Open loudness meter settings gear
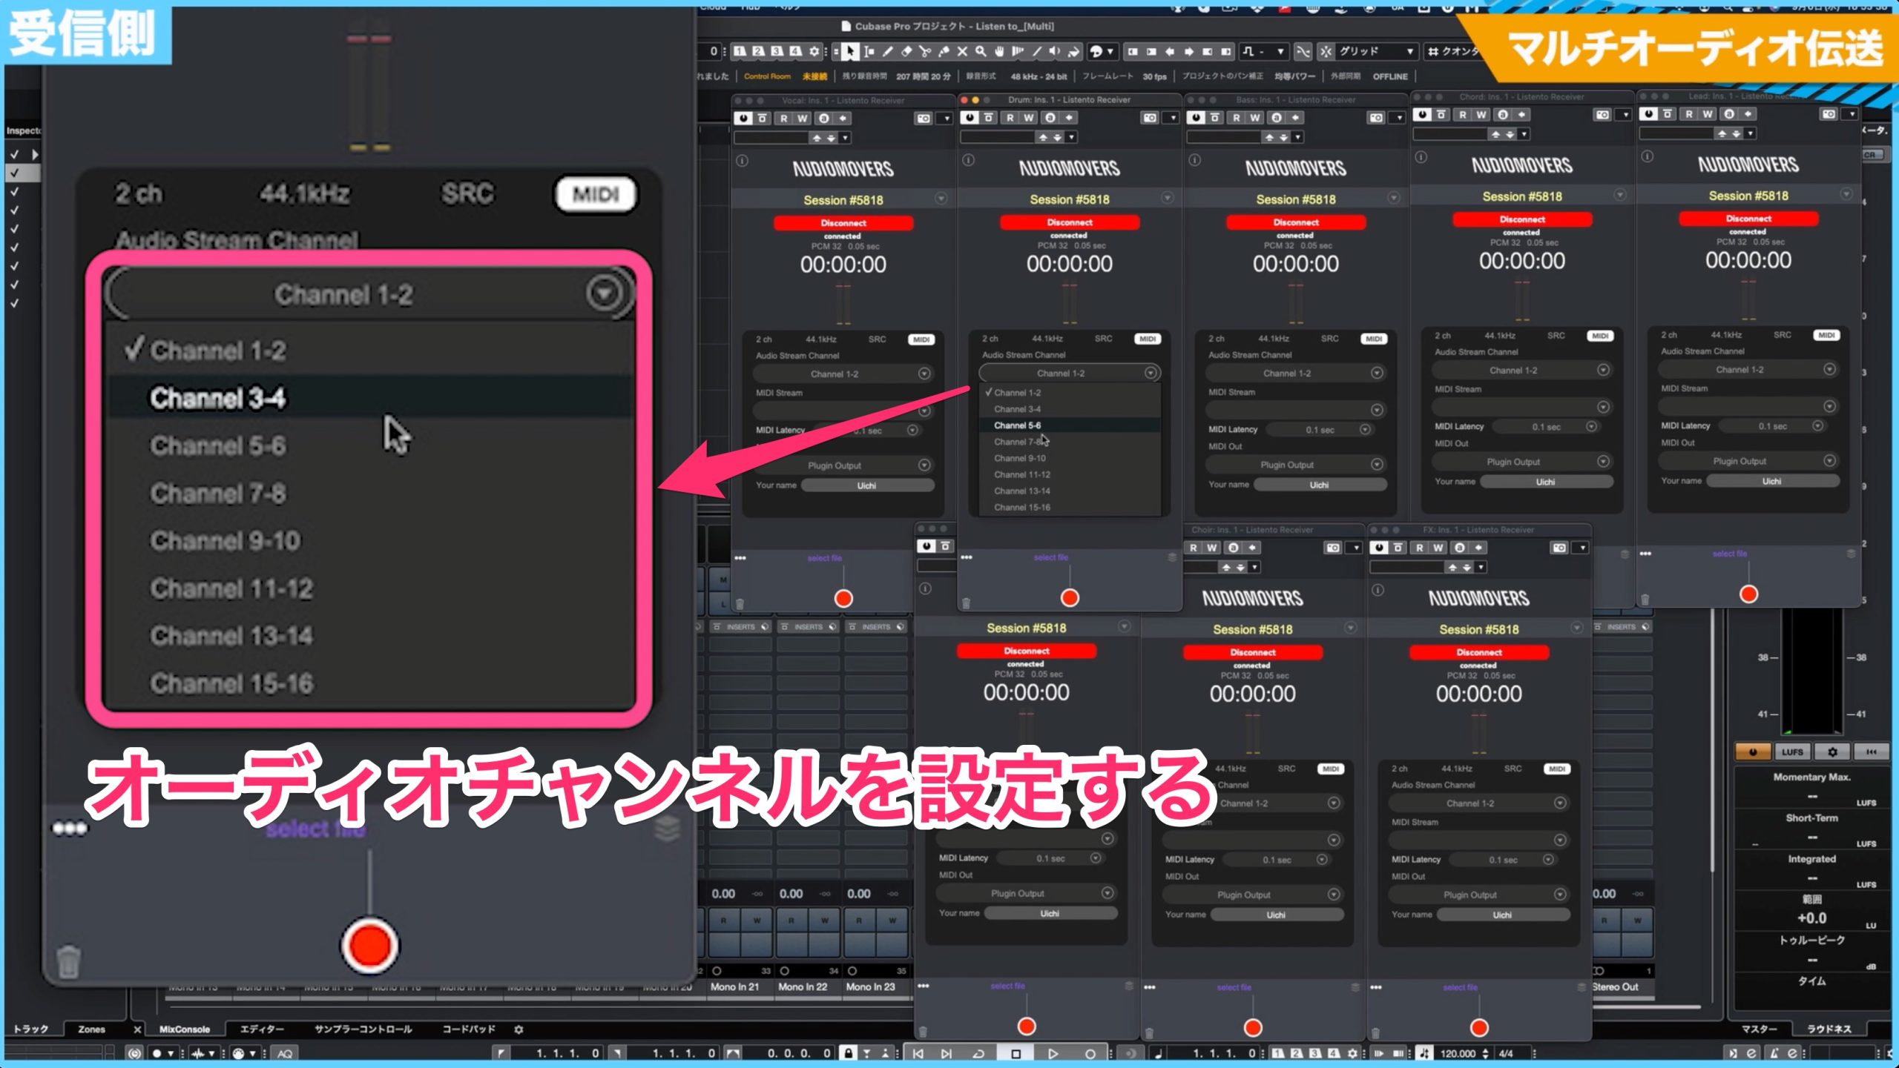The width and height of the screenshot is (1899, 1068). tap(1832, 752)
